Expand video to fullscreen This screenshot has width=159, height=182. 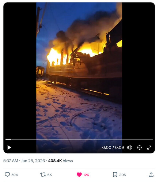[149, 147]
